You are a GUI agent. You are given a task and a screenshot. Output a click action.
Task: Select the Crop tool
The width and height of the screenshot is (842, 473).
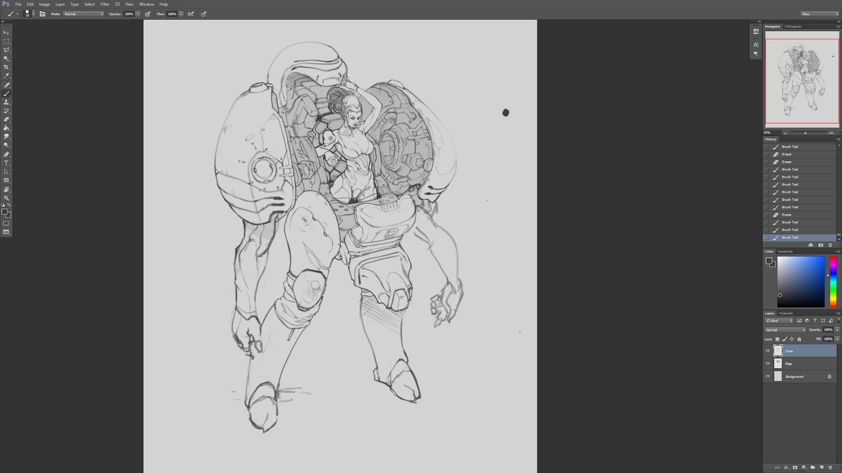(x=6, y=67)
